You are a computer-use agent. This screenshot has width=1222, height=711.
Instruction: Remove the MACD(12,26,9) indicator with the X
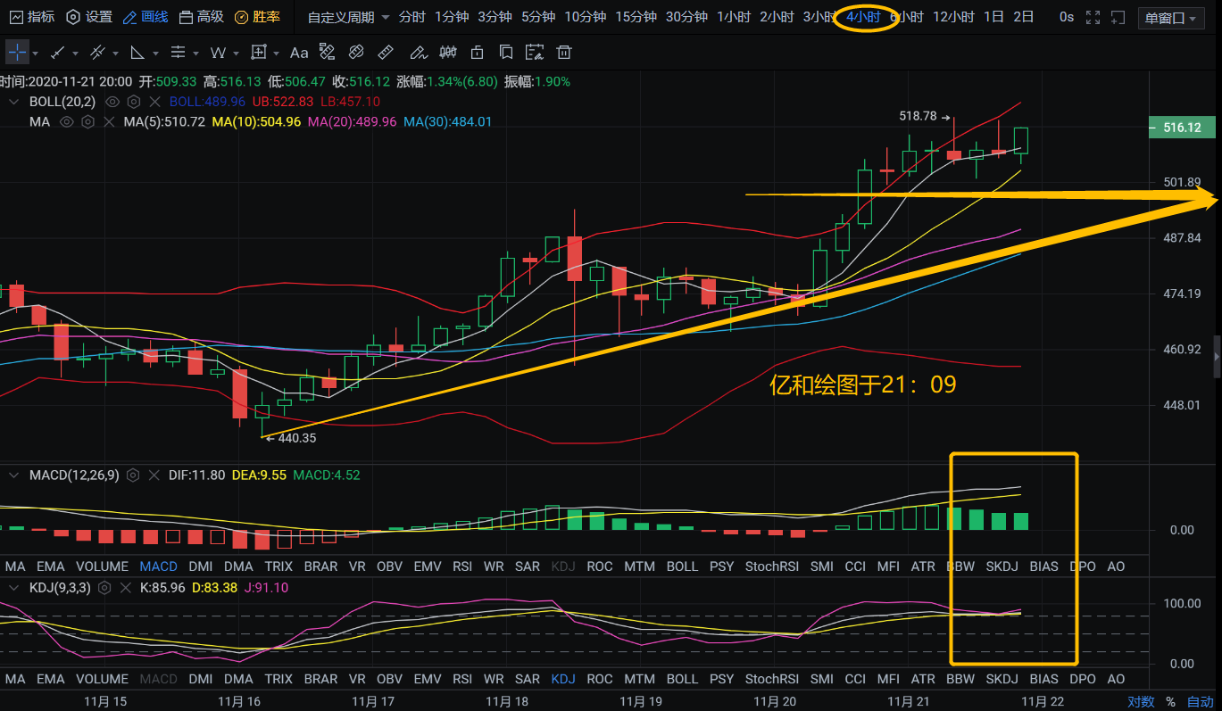click(x=155, y=475)
